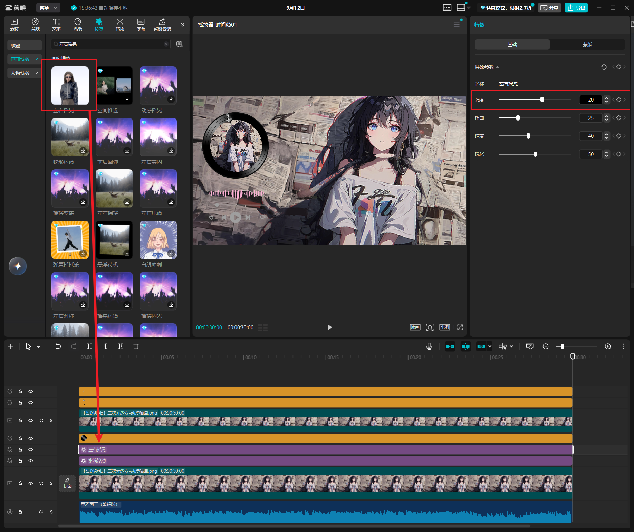Click the 分享 share button
Image resolution: width=634 pixels, height=532 pixels.
[549, 8]
